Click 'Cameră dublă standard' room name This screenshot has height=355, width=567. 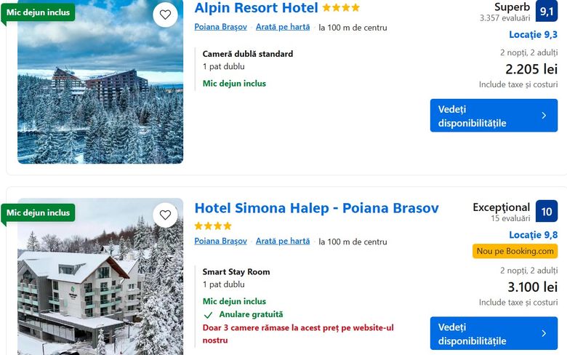(x=248, y=54)
